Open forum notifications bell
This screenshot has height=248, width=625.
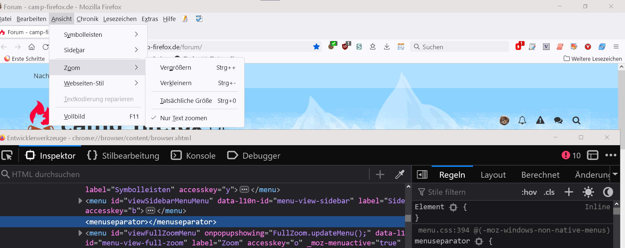[522, 121]
